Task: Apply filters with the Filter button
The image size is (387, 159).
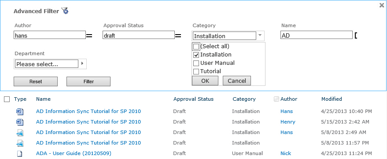Action: coord(88,81)
